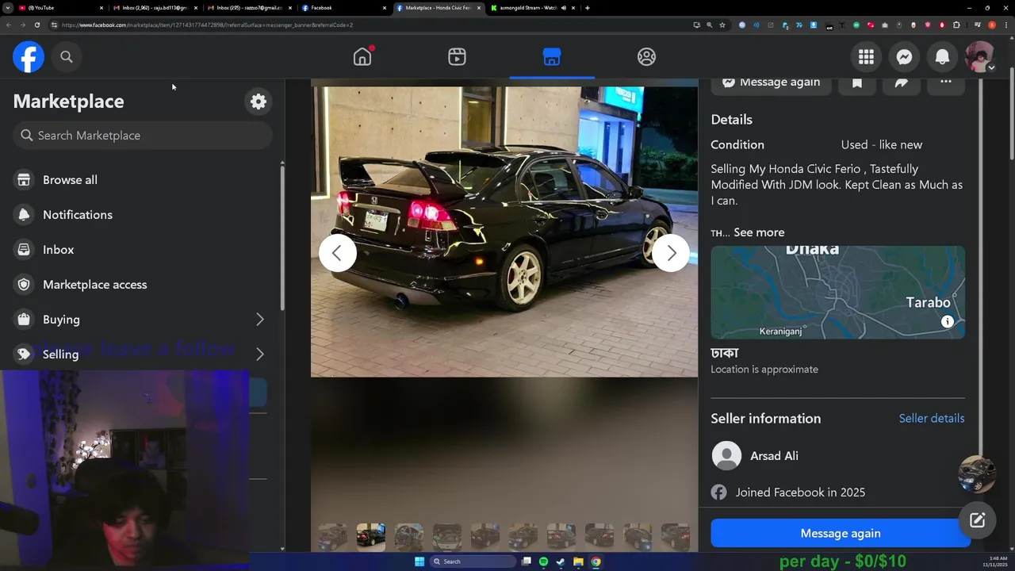Image resolution: width=1015 pixels, height=571 pixels.
Task: Share the listing with the arrow icon
Action: point(902,84)
